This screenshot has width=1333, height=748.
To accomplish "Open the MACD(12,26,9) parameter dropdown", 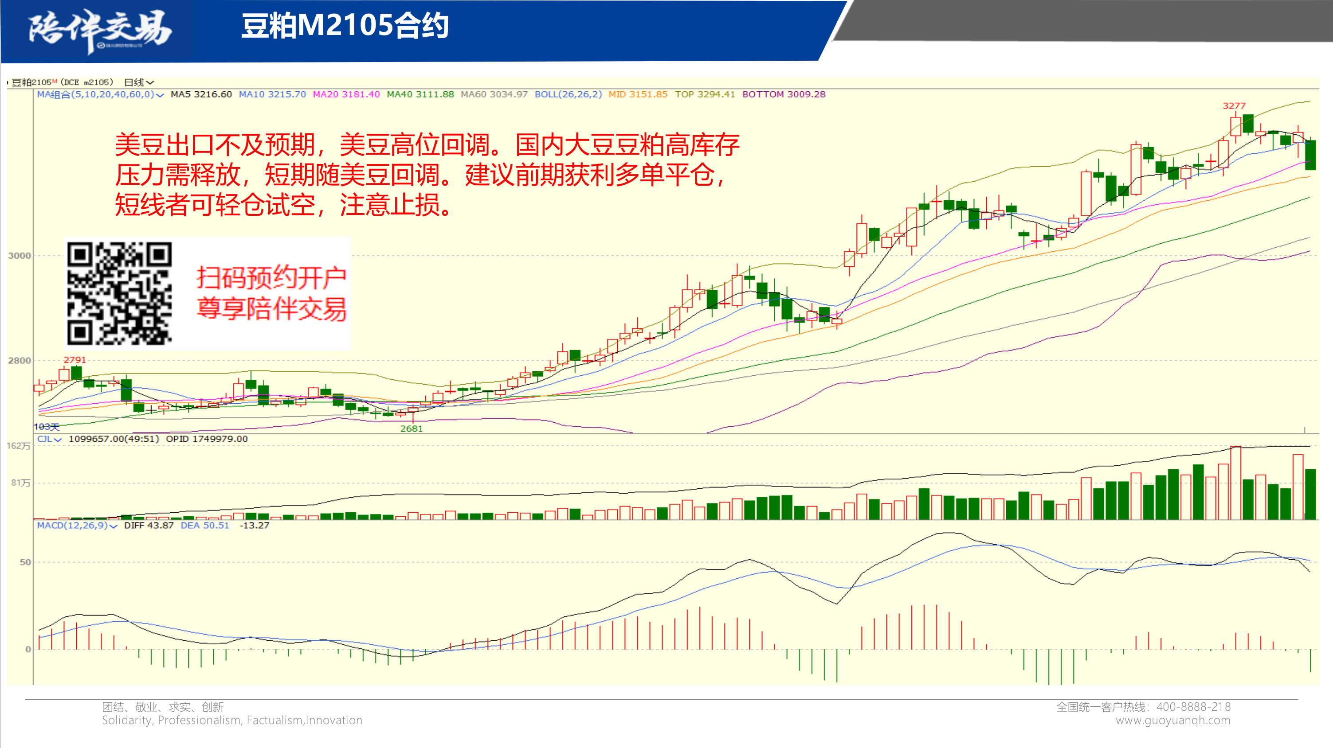I will click(77, 525).
